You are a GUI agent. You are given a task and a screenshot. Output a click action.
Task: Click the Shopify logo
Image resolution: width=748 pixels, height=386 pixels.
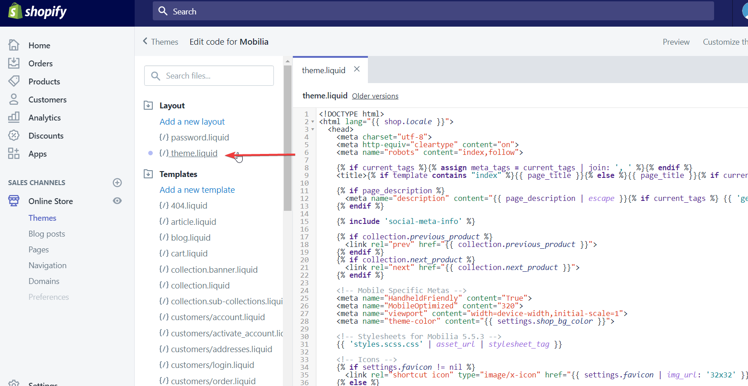[x=38, y=11]
